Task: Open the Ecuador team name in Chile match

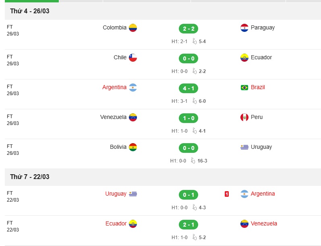Action: click(x=261, y=57)
